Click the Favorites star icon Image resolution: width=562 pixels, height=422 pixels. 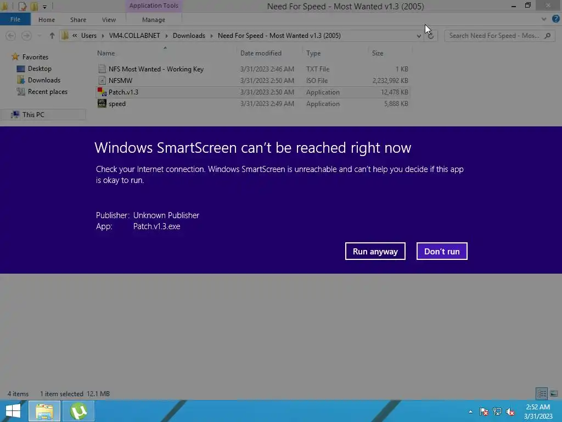(x=15, y=57)
